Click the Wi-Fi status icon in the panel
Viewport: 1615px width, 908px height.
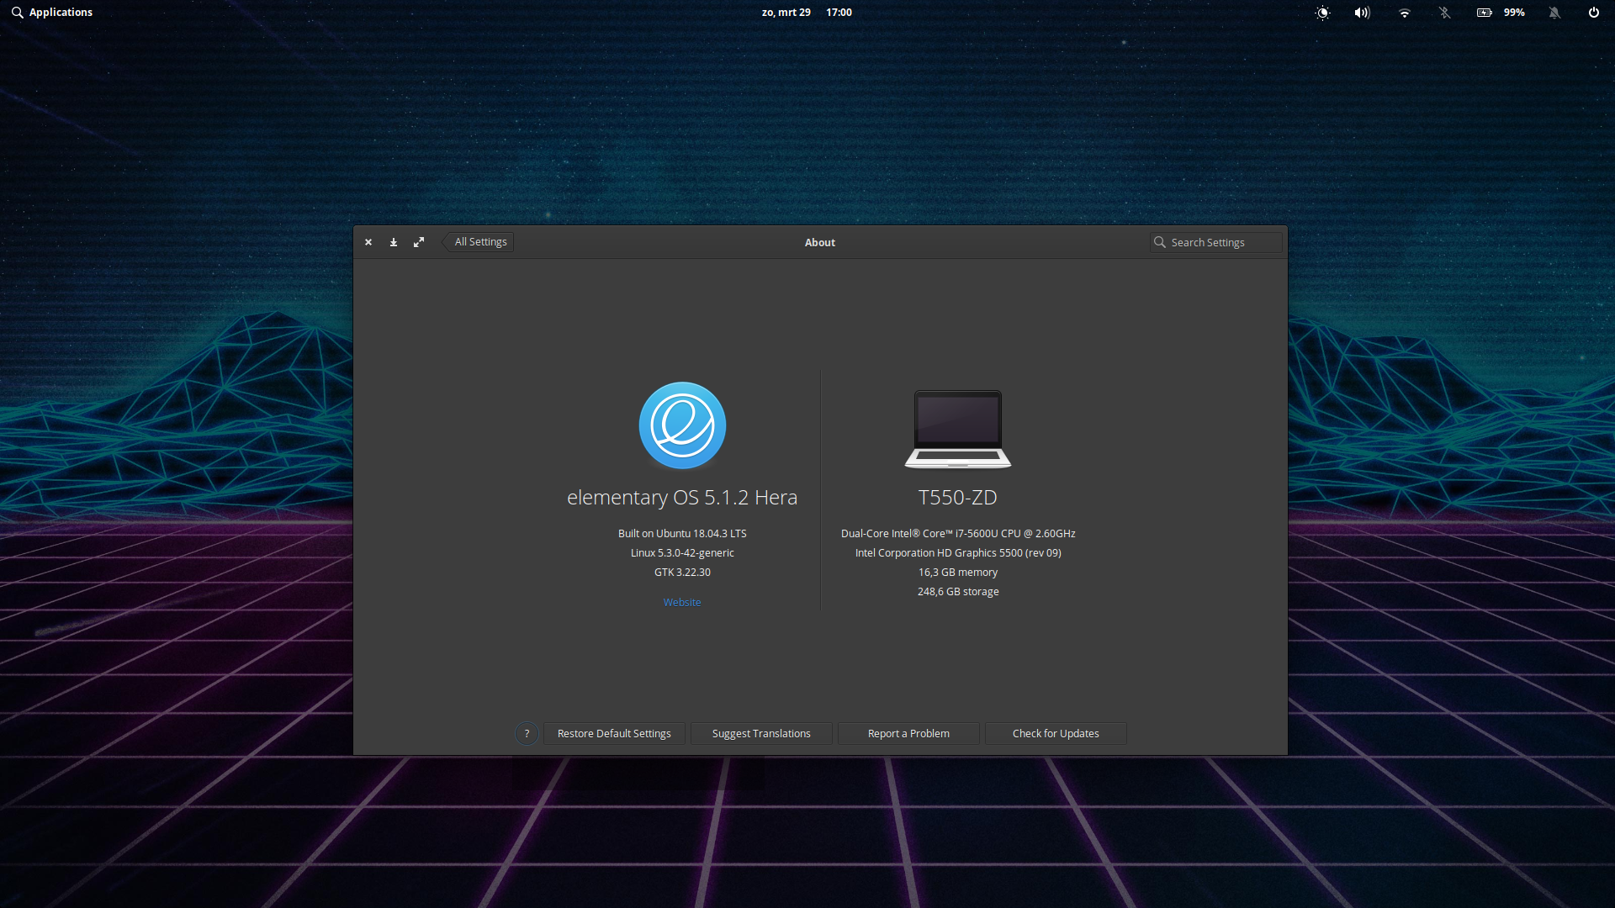point(1404,13)
